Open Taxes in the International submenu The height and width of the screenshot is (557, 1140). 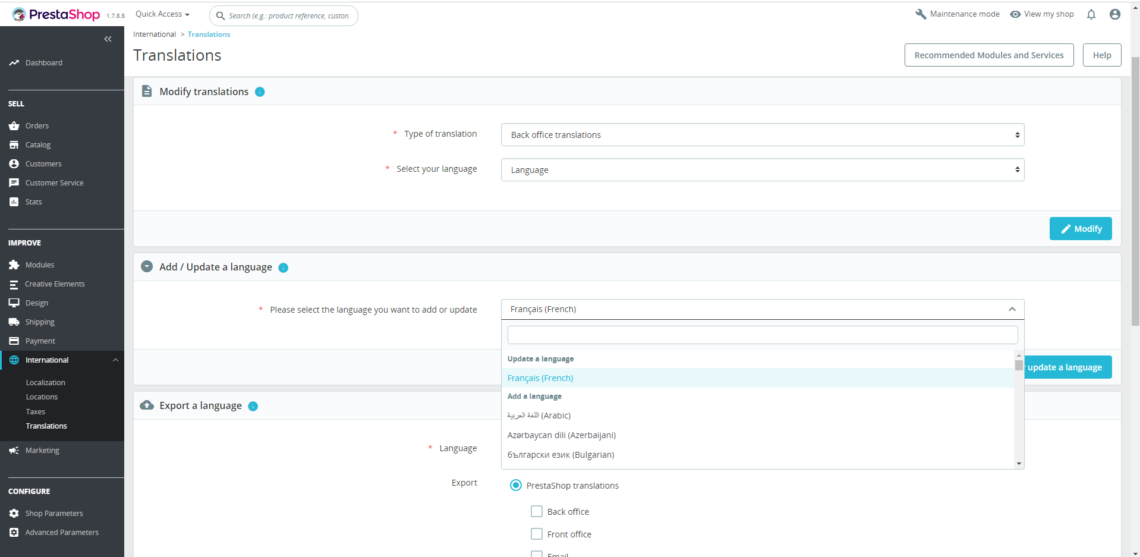click(x=36, y=411)
